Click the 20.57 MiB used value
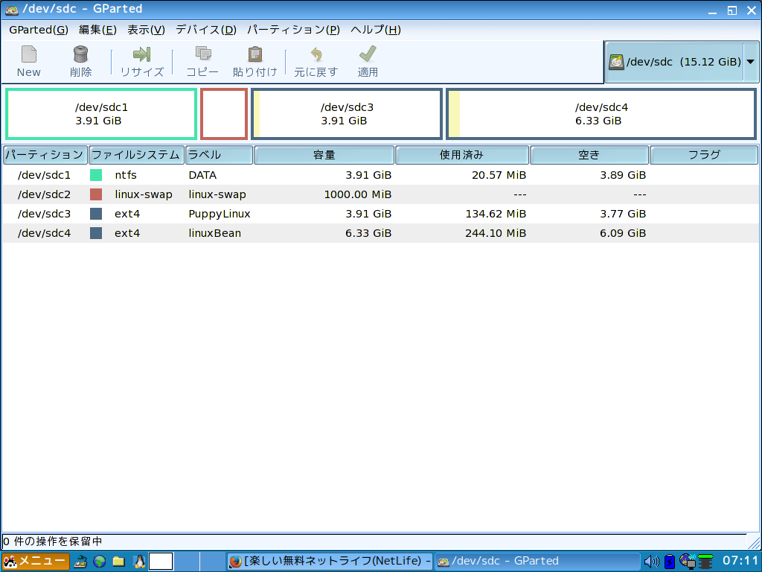 click(x=499, y=175)
